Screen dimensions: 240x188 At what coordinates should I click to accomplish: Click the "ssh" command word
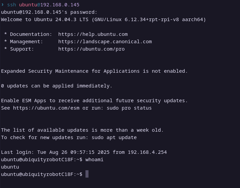tap(11, 5)
